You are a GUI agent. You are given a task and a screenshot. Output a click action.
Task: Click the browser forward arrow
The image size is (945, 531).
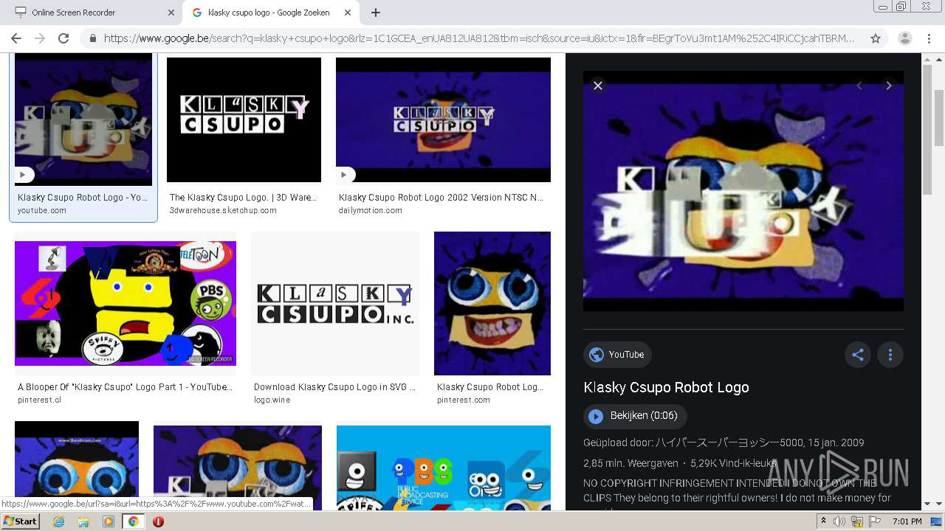(40, 38)
